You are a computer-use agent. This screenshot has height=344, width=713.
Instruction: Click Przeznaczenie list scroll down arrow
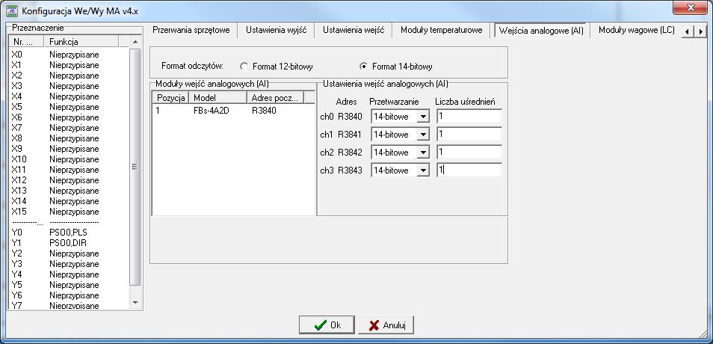[135, 303]
